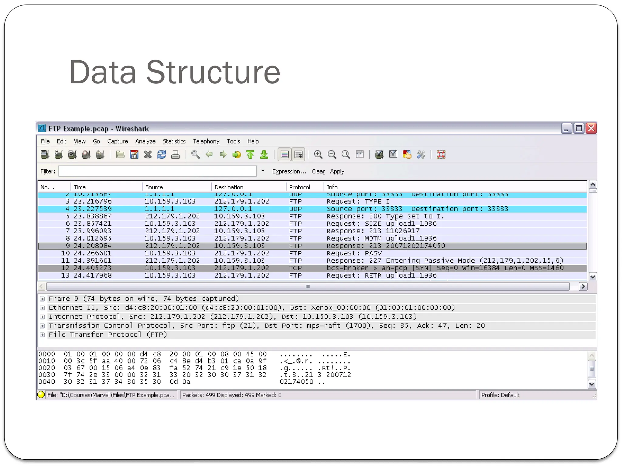Open capture filters toolbar icon

tap(379, 154)
